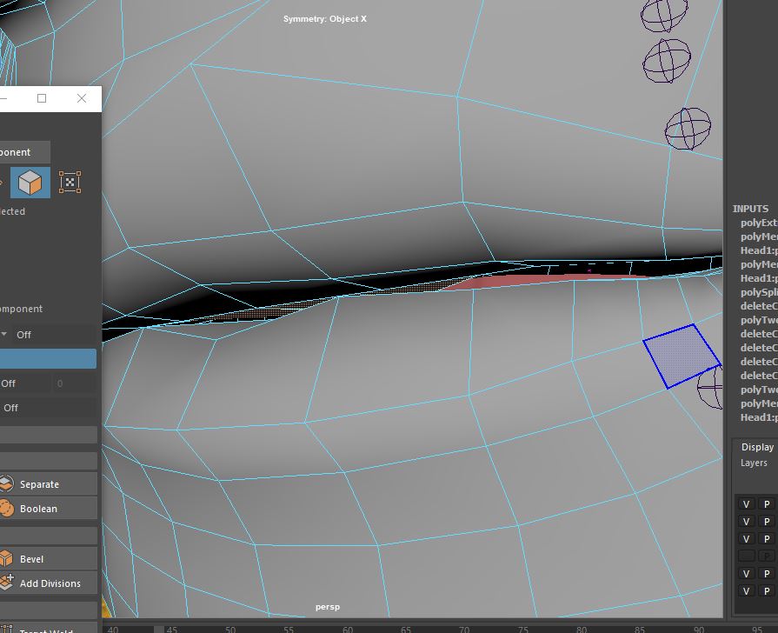Image resolution: width=778 pixels, height=633 pixels.
Task: Toggle the V button on the bottom layer
Action: coord(745,591)
